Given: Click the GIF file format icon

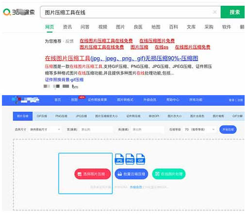Looking at the screenshot, I should 140,159.
